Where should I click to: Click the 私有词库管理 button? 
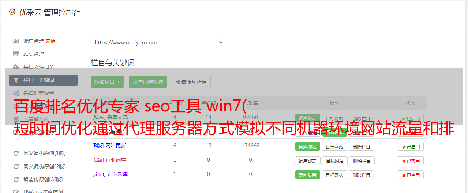(148, 82)
